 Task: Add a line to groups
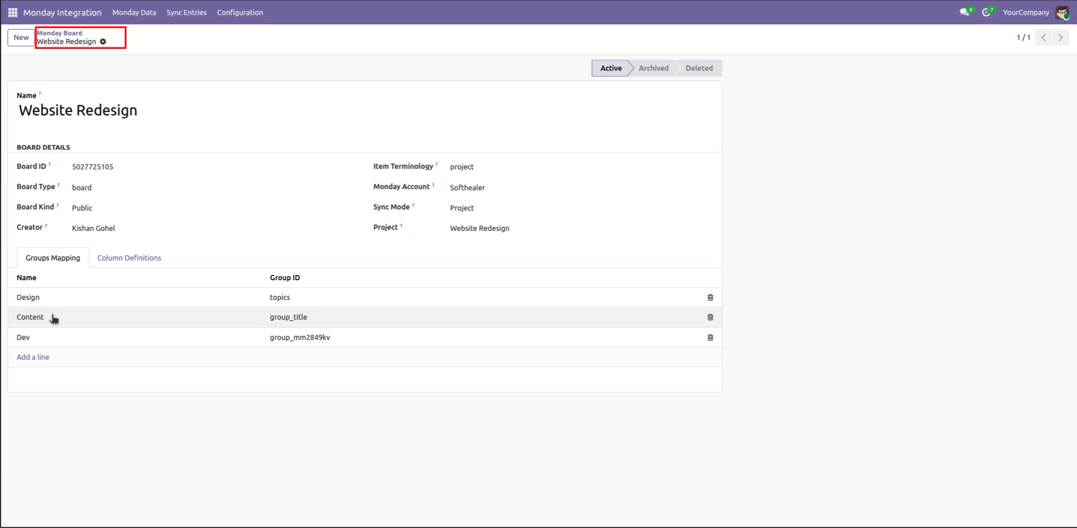tap(33, 357)
